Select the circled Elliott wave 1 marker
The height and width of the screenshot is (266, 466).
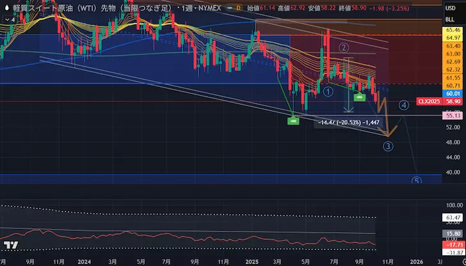(328, 92)
